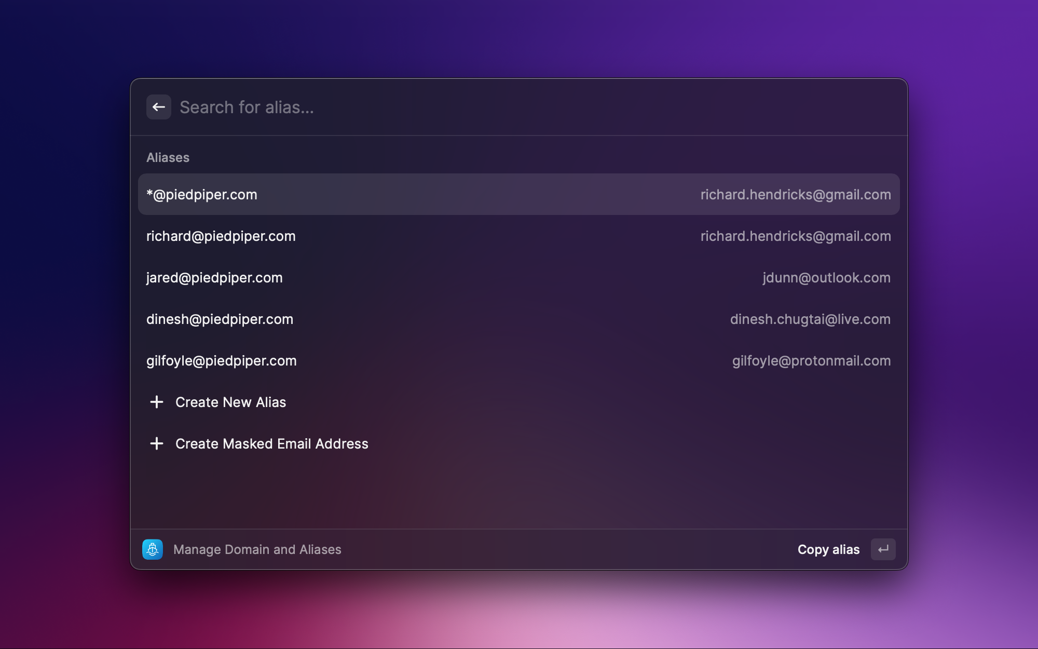Image resolution: width=1038 pixels, height=649 pixels.
Task: Click the plus icon beside Create Masked Email Address
Action: click(x=157, y=443)
